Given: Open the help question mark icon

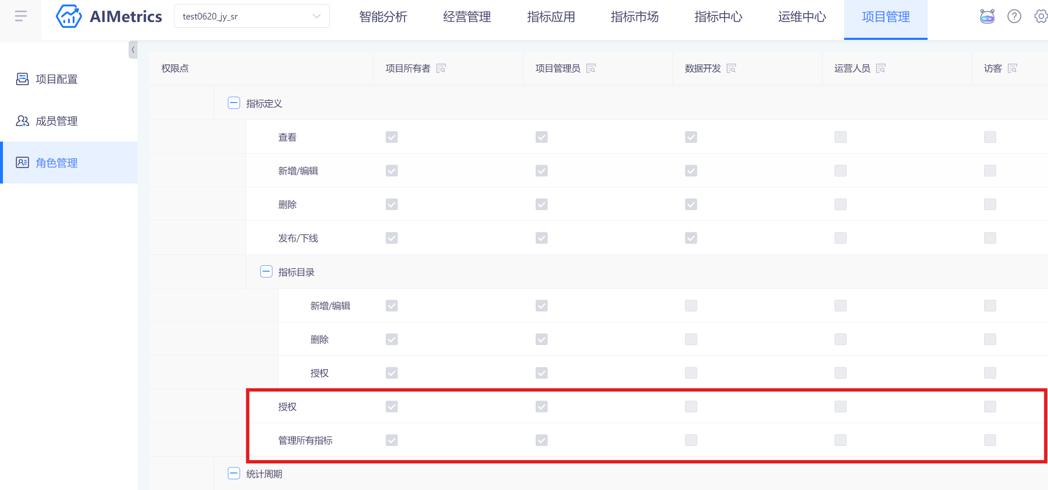Looking at the screenshot, I should click(x=1014, y=17).
